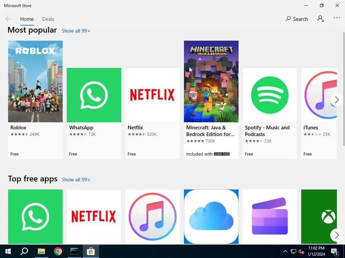Click the Netflix title under Most popular
Viewport: 345px width, 258px height.
point(135,128)
